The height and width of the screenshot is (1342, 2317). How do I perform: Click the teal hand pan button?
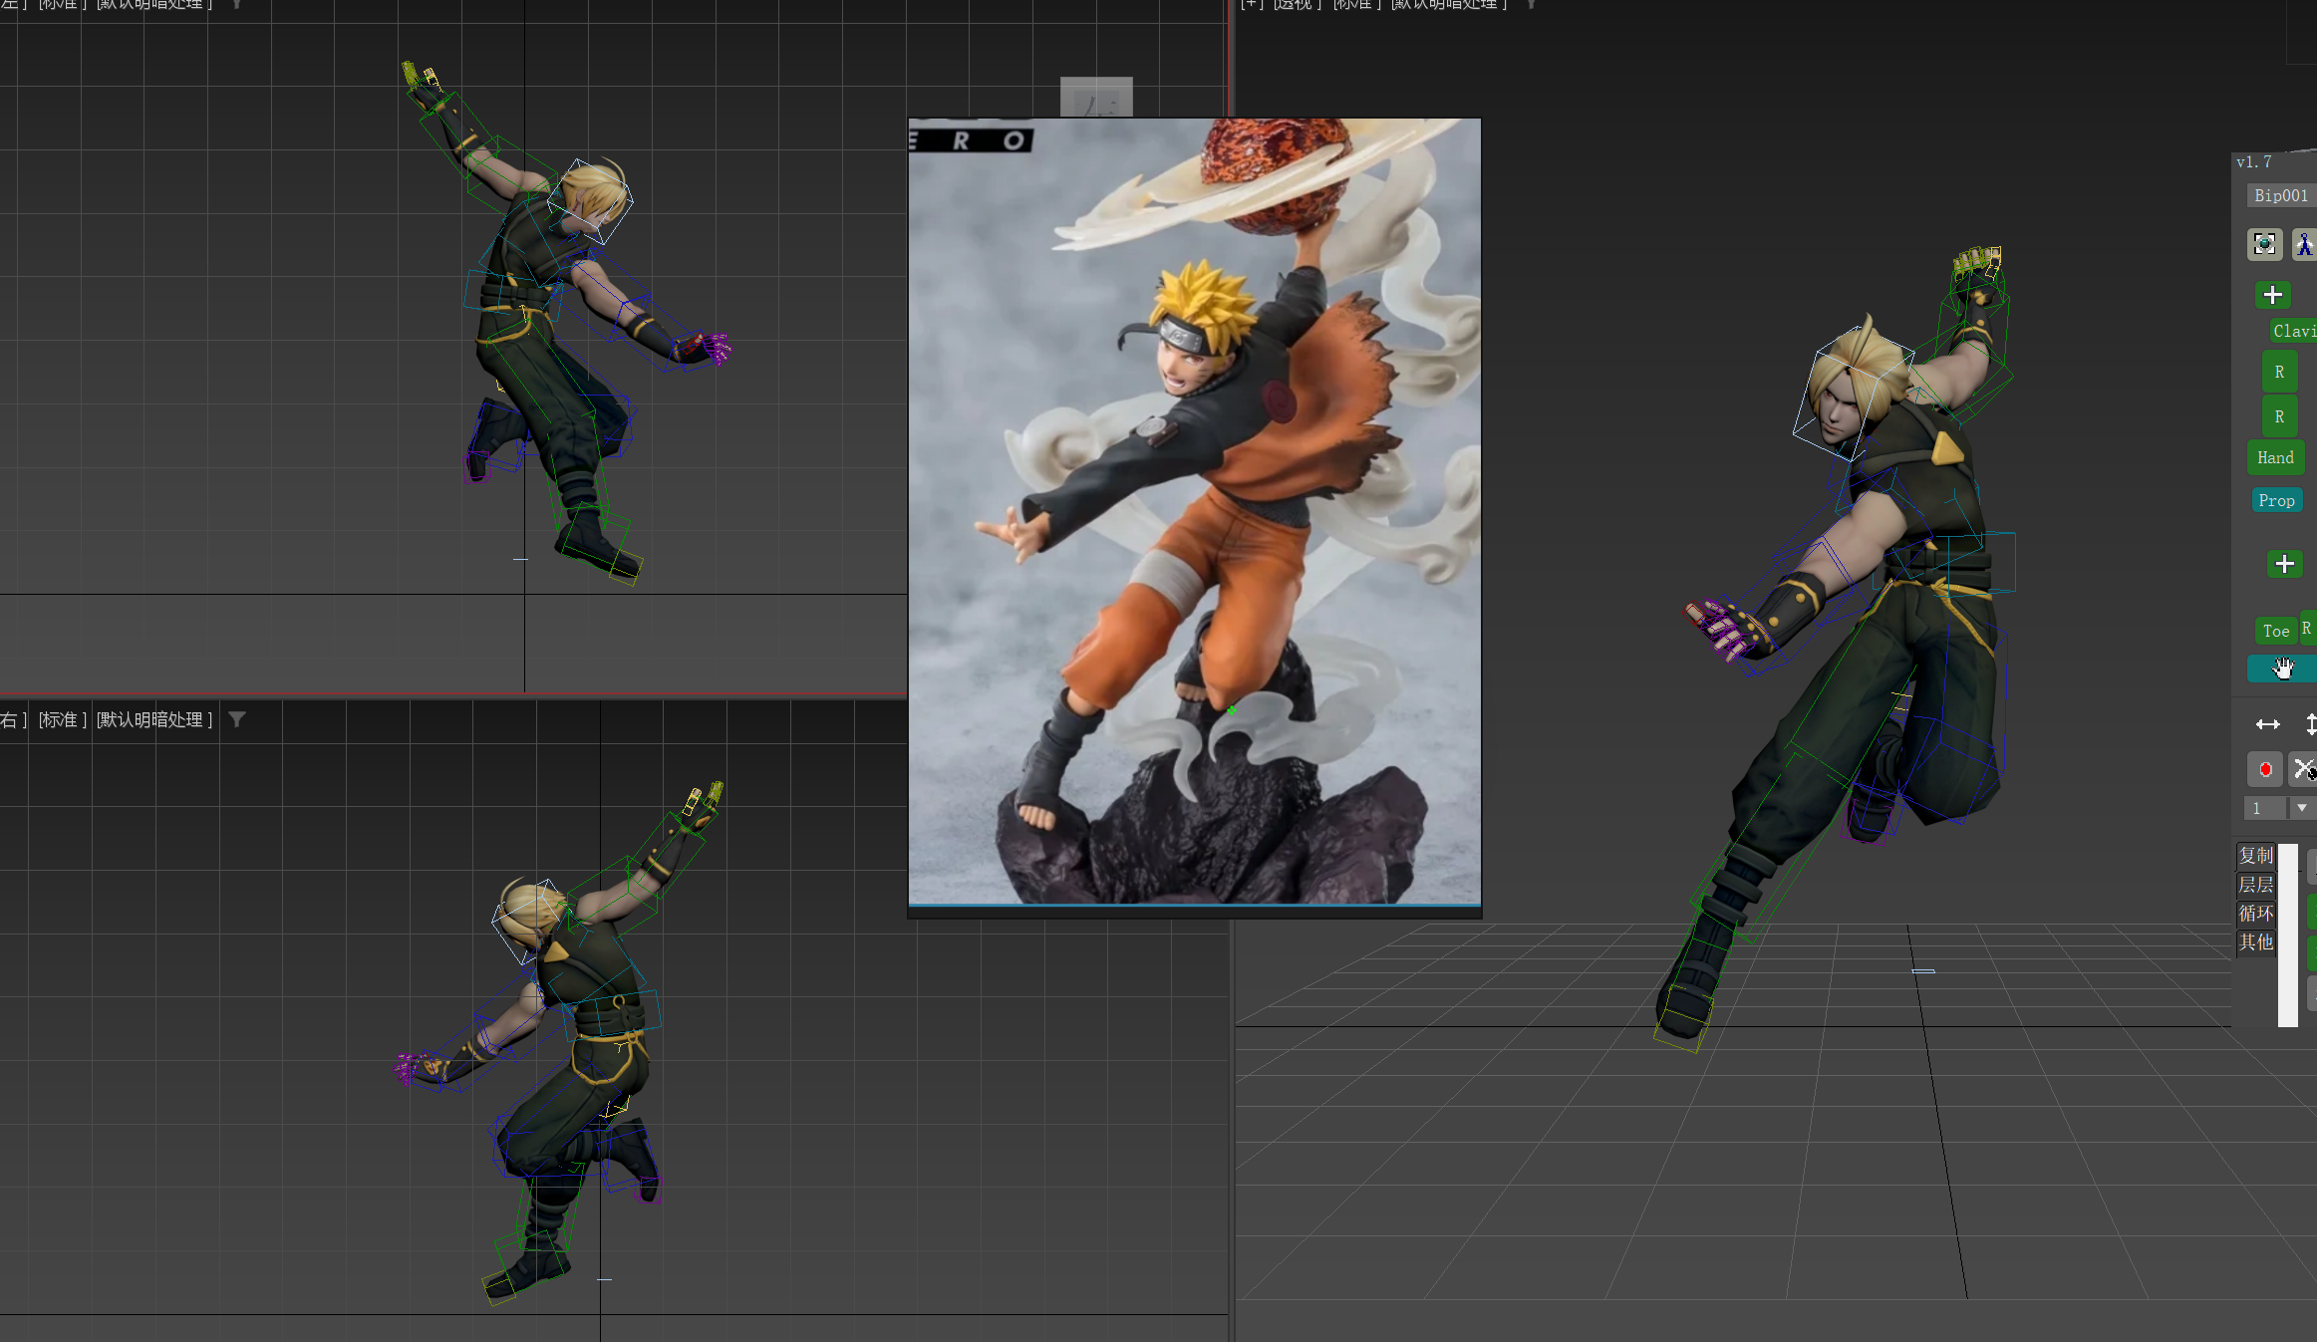click(2282, 669)
